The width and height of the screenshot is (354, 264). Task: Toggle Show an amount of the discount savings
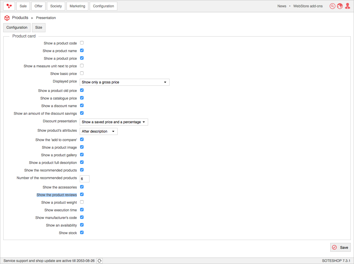tap(82, 113)
